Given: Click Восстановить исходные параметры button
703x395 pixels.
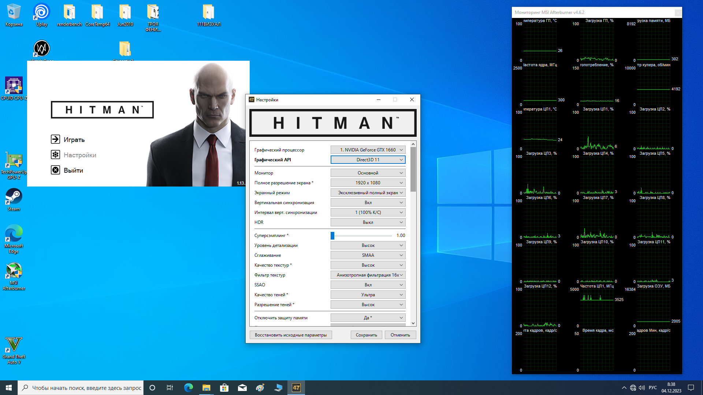Looking at the screenshot, I should [291, 335].
